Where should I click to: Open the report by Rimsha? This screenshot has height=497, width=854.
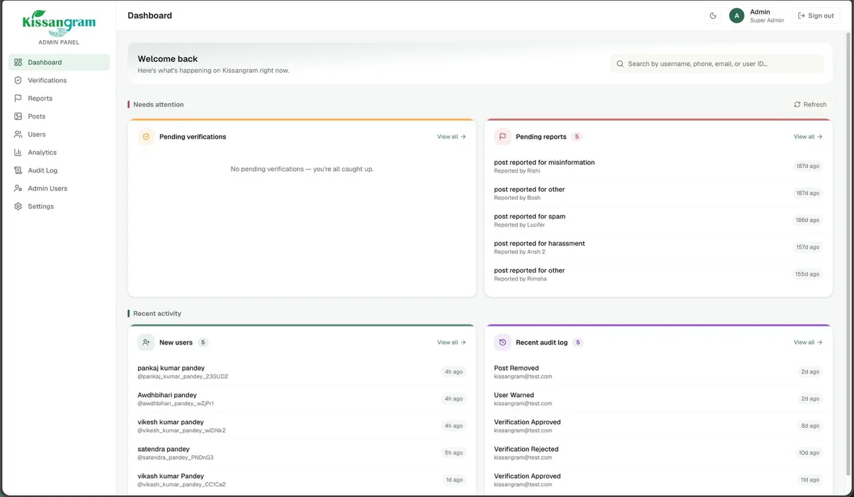click(x=659, y=274)
